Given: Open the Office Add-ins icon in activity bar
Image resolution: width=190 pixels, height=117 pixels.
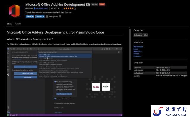Looking at the screenshot, I should (x=8, y=75).
